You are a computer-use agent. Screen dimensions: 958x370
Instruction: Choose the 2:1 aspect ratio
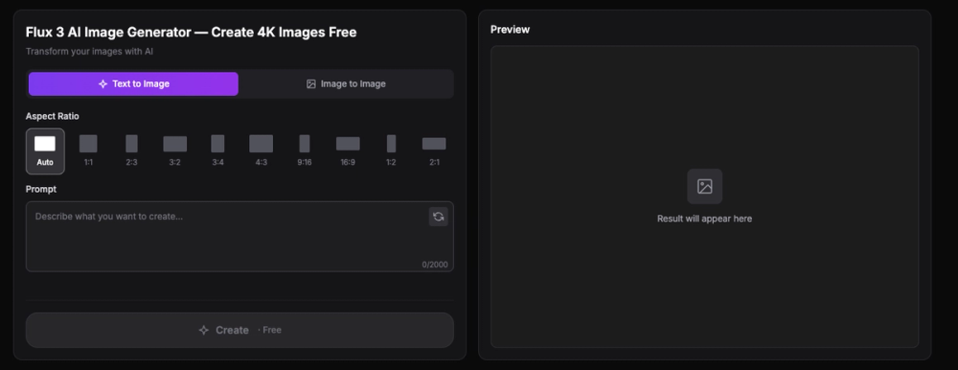(x=434, y=151)
